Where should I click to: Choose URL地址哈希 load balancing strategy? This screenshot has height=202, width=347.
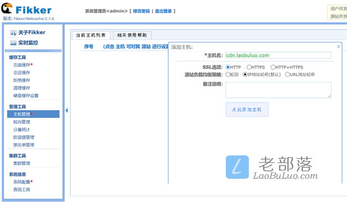(287, 75)
